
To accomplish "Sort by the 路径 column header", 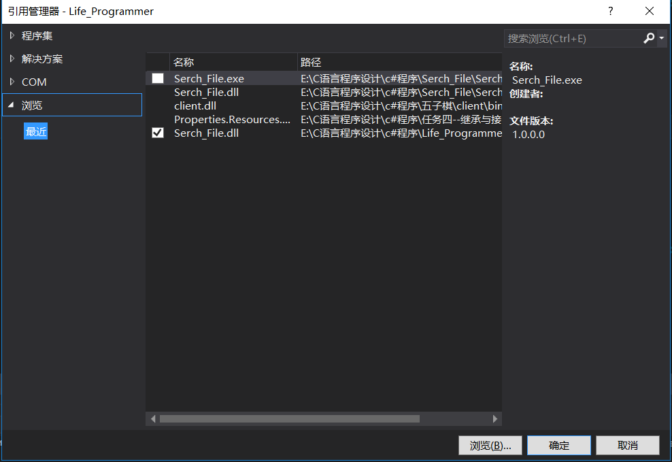I will click(400, 62).
